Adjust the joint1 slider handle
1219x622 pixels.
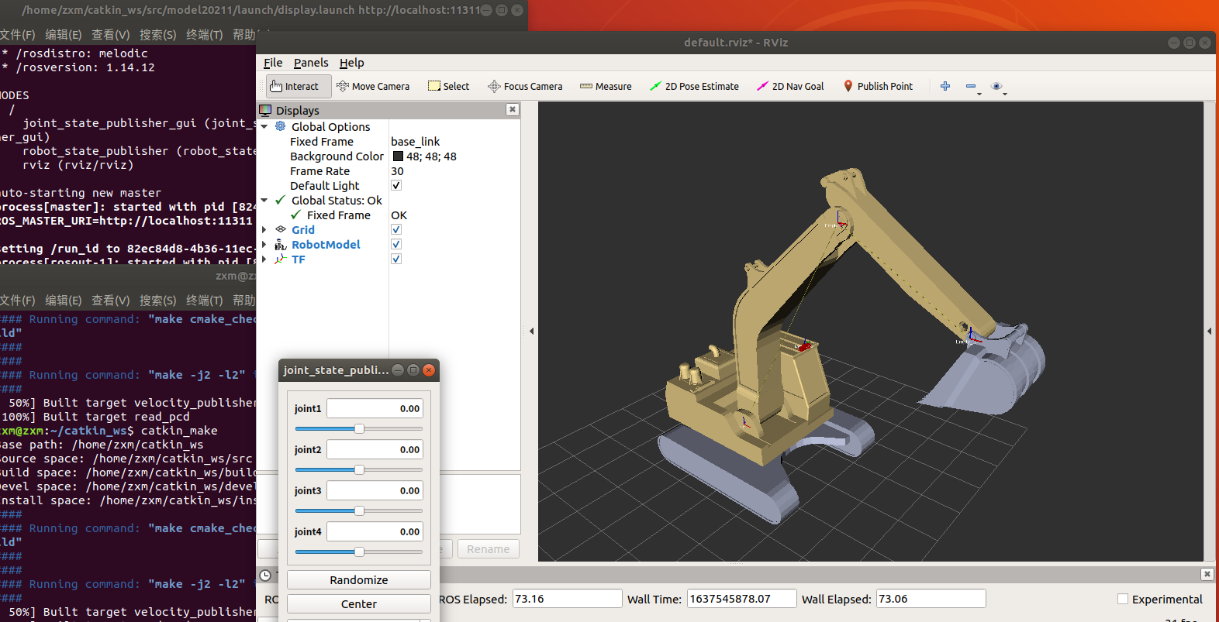pos(359,428)
